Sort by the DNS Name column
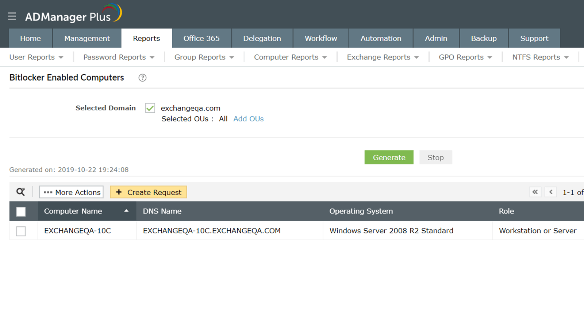 [x=162, y=211]
